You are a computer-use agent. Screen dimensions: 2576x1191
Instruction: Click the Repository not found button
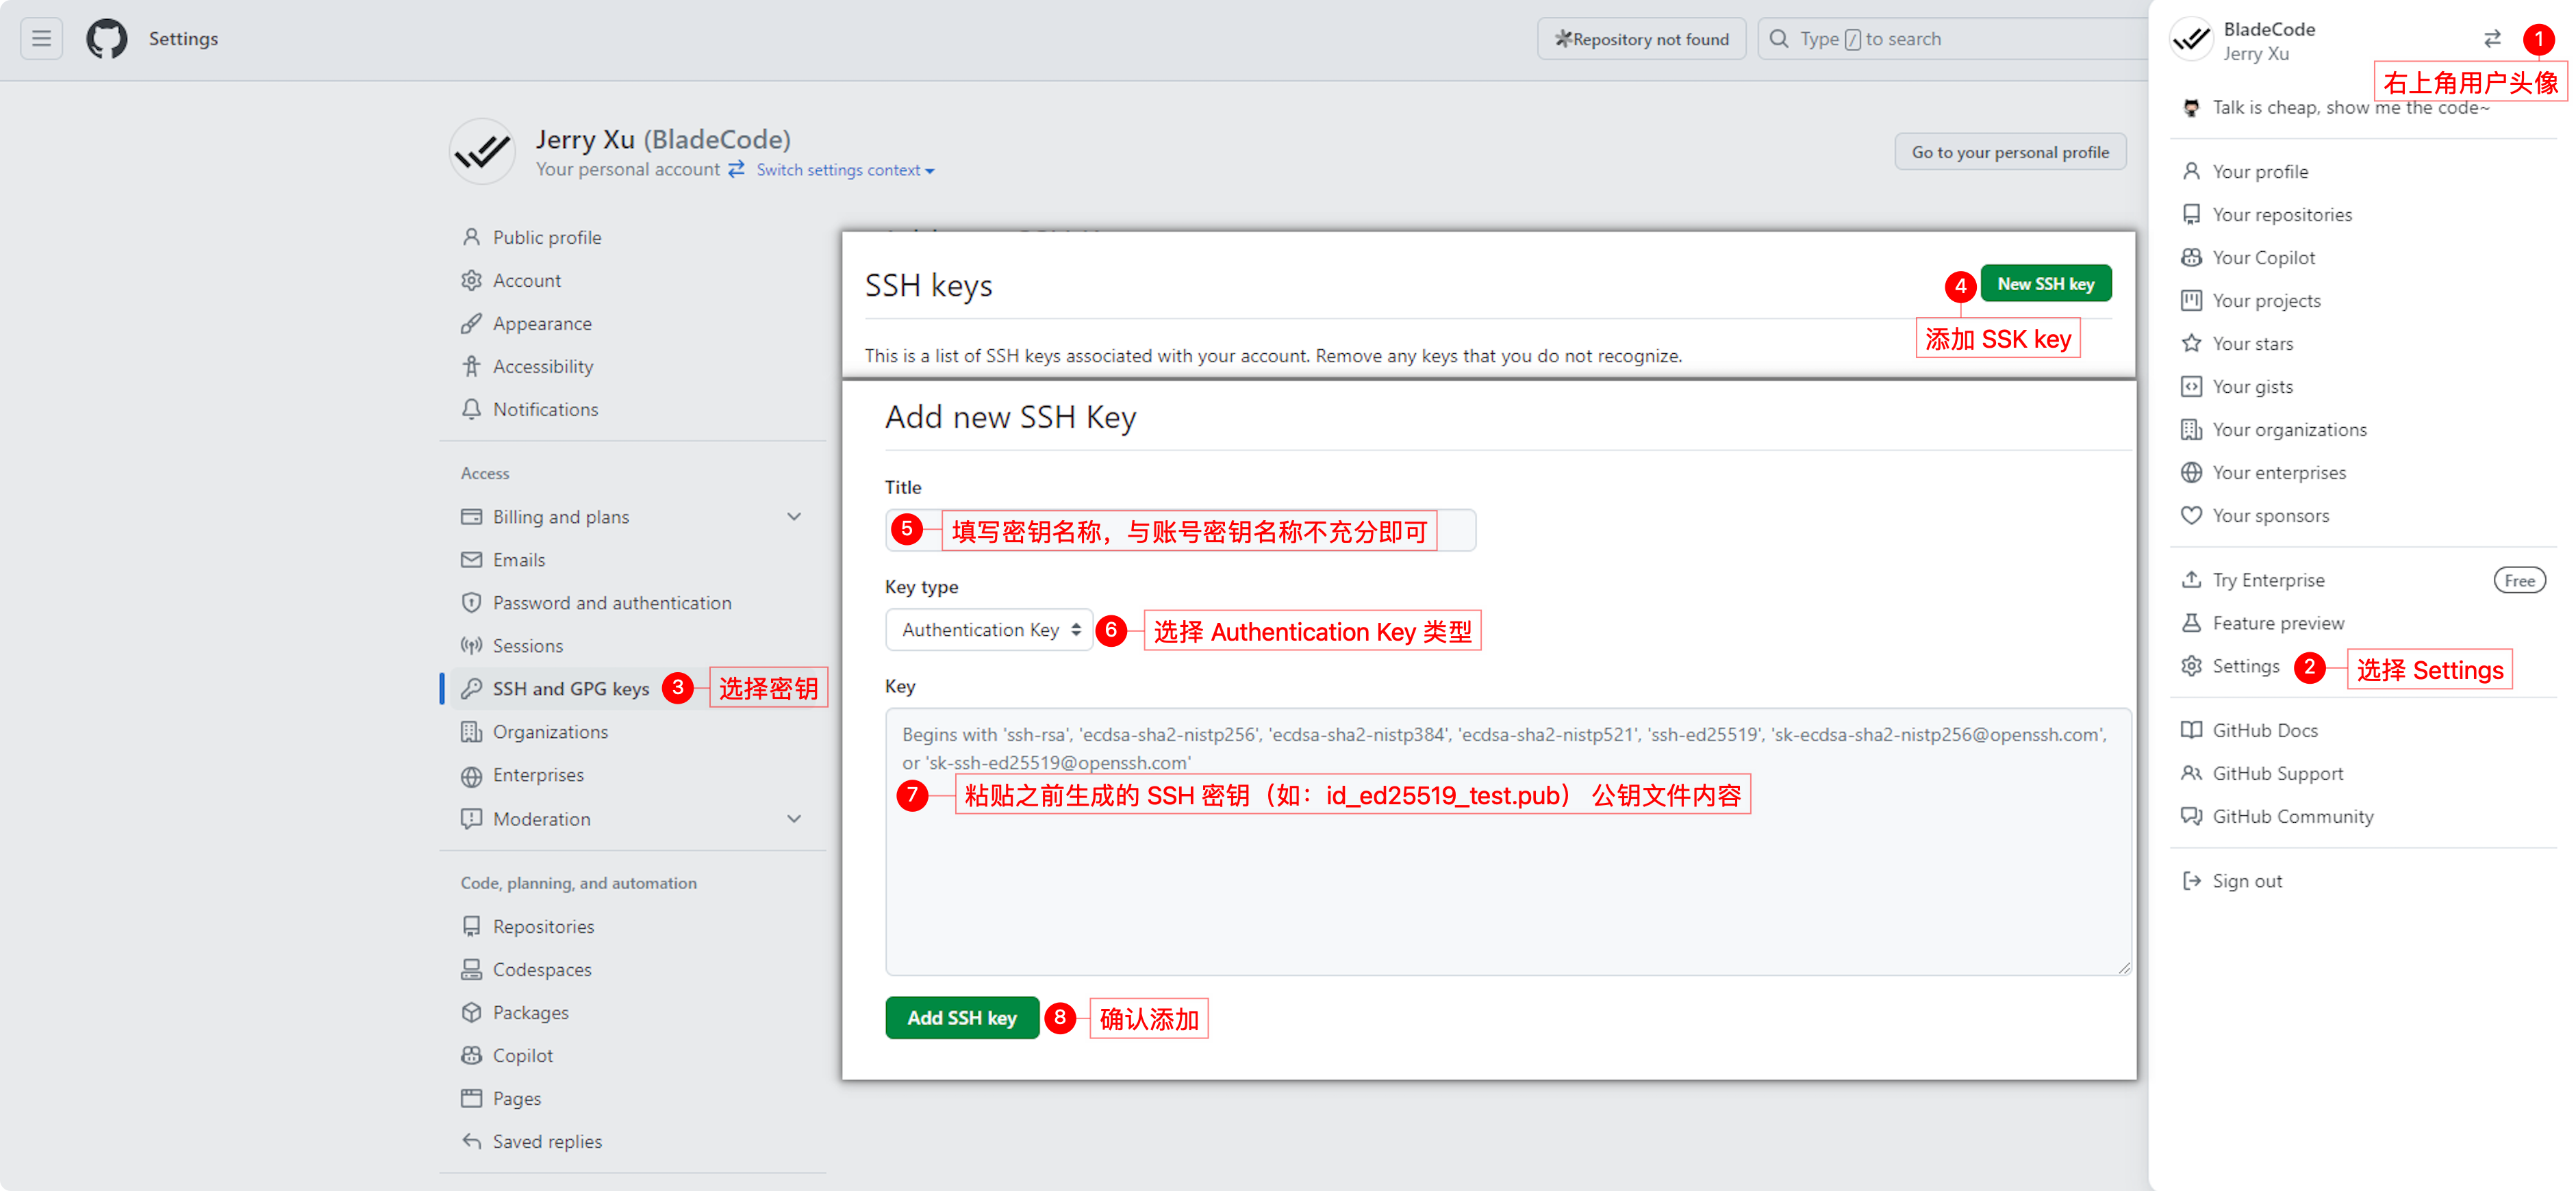pos(1641,39)
